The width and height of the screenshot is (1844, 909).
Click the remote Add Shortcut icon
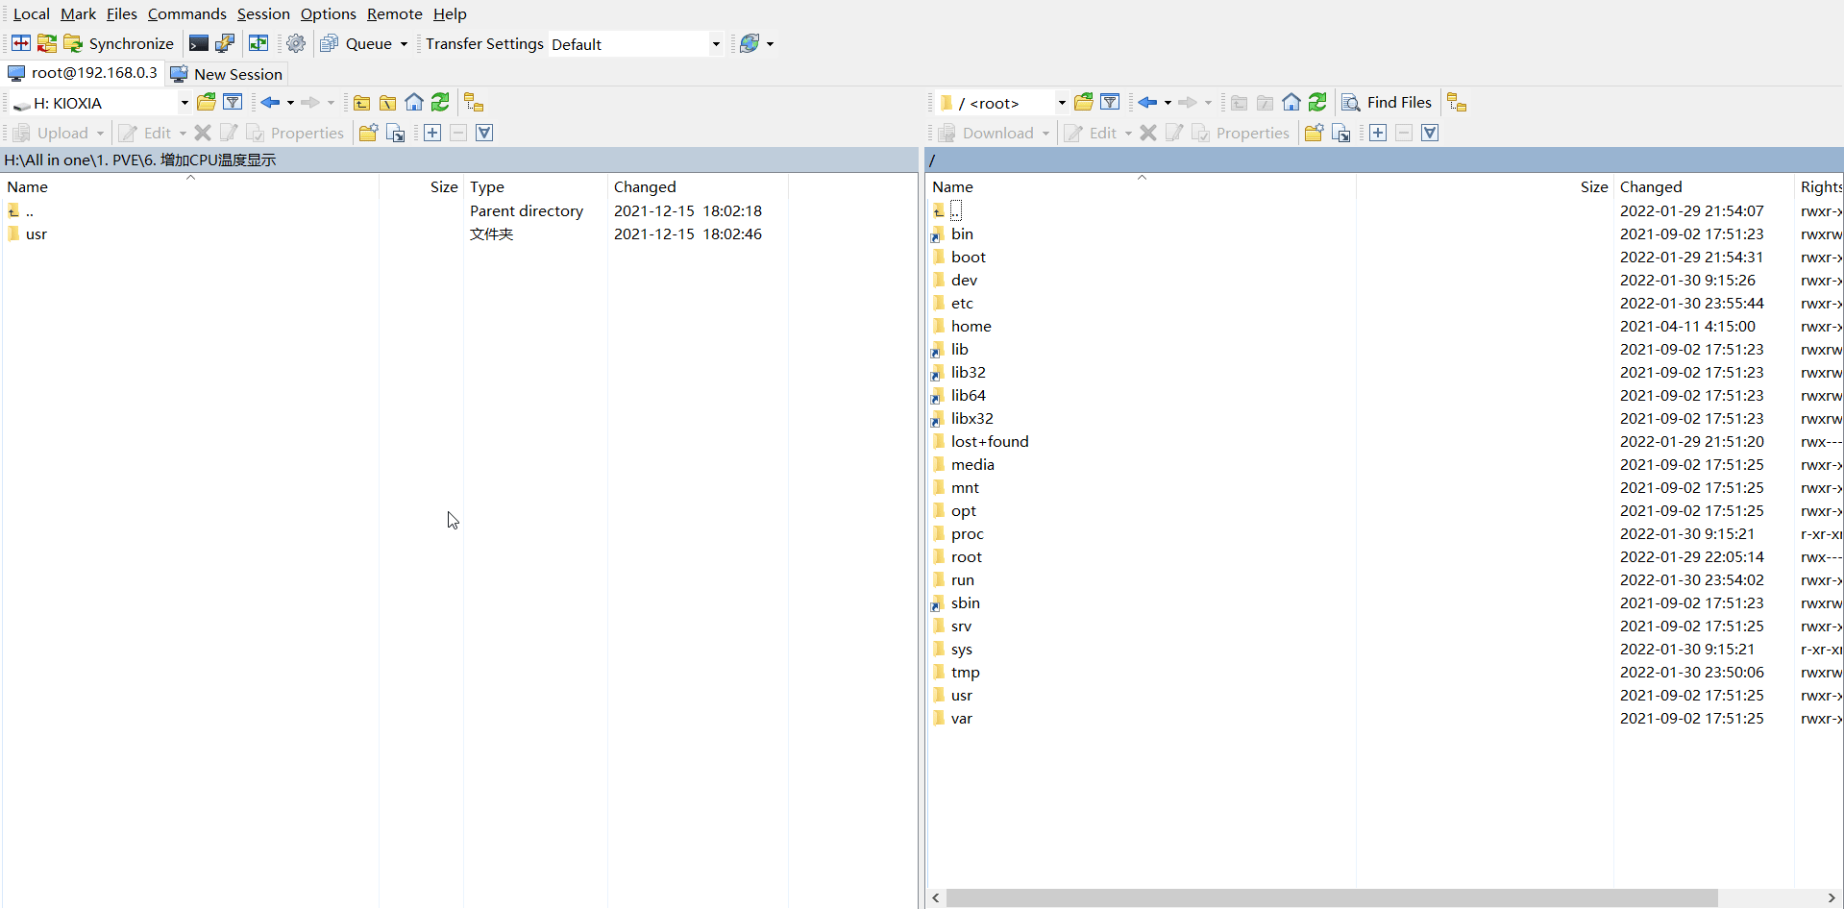[1340, 133]
